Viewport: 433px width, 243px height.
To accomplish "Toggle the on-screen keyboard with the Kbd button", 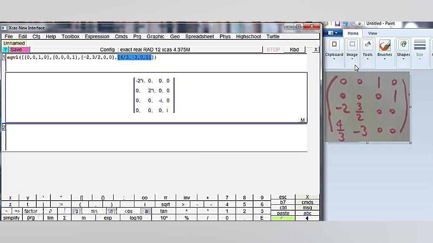I will click(x=294, y=49).
